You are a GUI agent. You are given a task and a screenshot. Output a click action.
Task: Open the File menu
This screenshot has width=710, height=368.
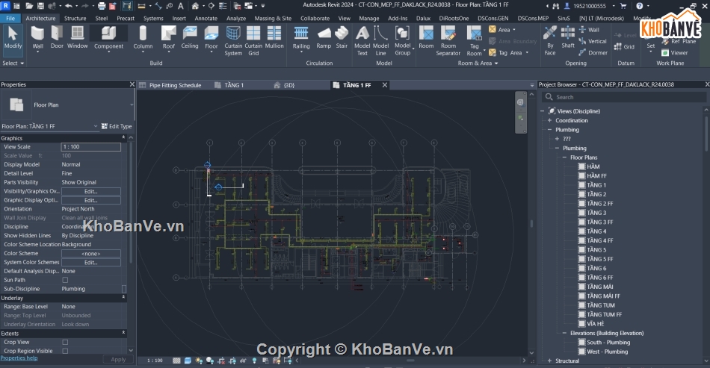tap(10, 19)
